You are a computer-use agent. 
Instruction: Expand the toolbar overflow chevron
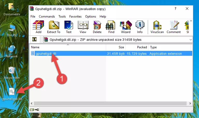(191, 21)
